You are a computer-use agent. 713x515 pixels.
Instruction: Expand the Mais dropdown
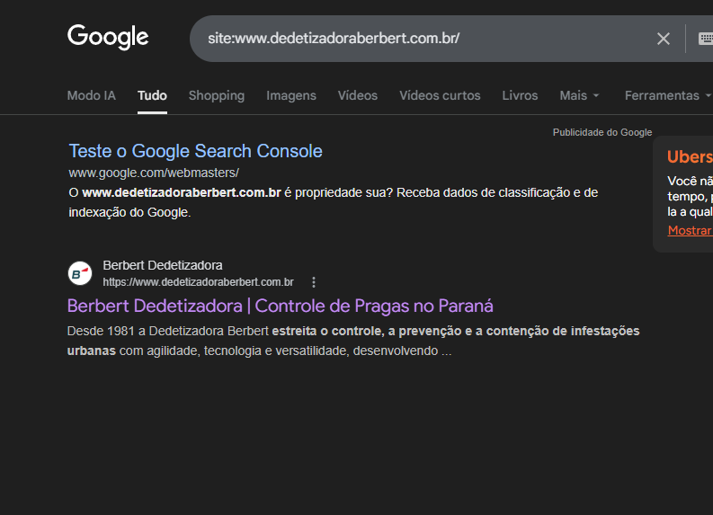[x=579, y=95]
